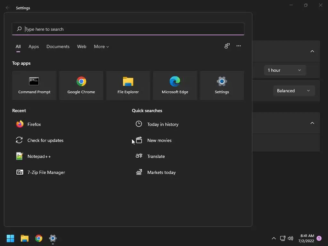Open 7-Zip File Manager from Recent

coord(41,172)
